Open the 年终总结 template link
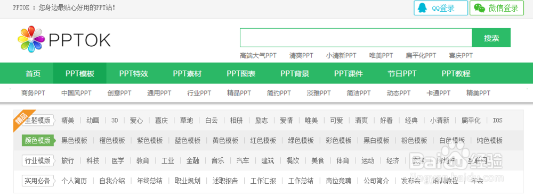The width and height of the screenshot is (533, 196). click(150, 181)
